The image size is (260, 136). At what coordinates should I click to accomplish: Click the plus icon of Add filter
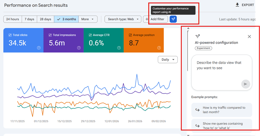pyautogui.click(x=147, y=19)
